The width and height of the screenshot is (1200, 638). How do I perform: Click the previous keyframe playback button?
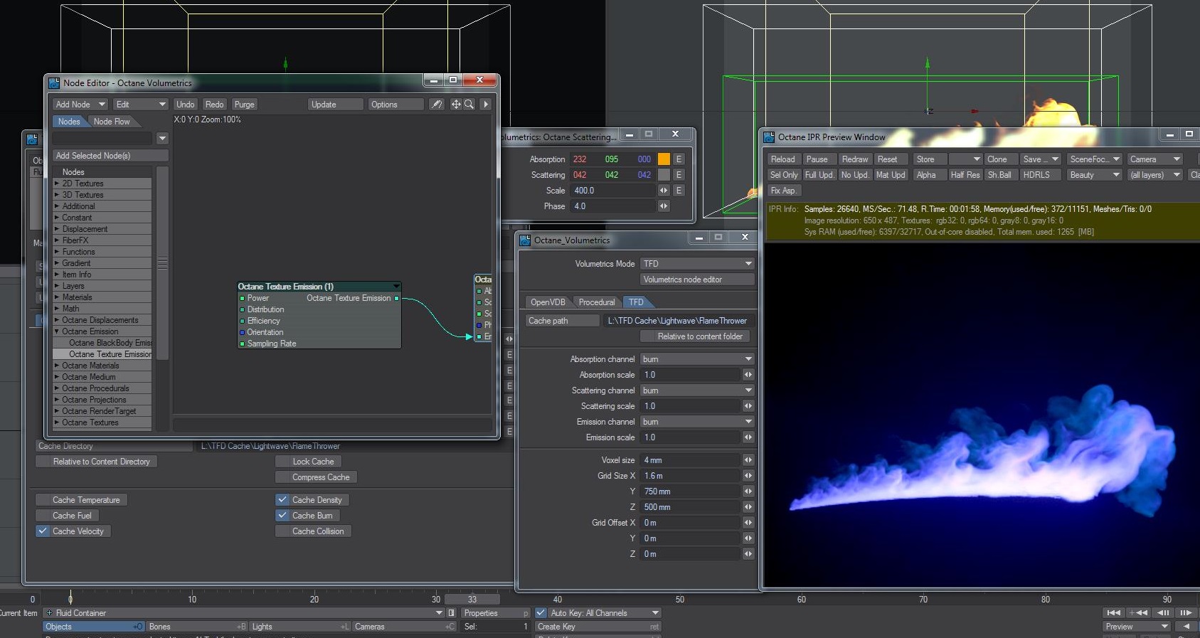pyautogui.click(x=1138, y=612)
